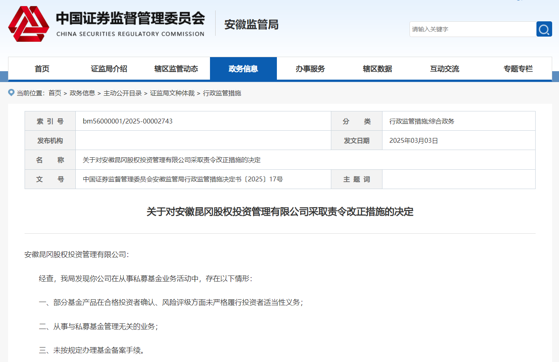The height and width of the screenshot is (362, 559).
Task: Click the magnifier search icon button
Action: pos(544,29)
